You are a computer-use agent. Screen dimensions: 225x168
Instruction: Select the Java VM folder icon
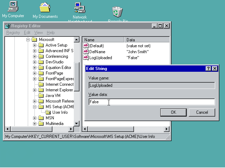41,96
